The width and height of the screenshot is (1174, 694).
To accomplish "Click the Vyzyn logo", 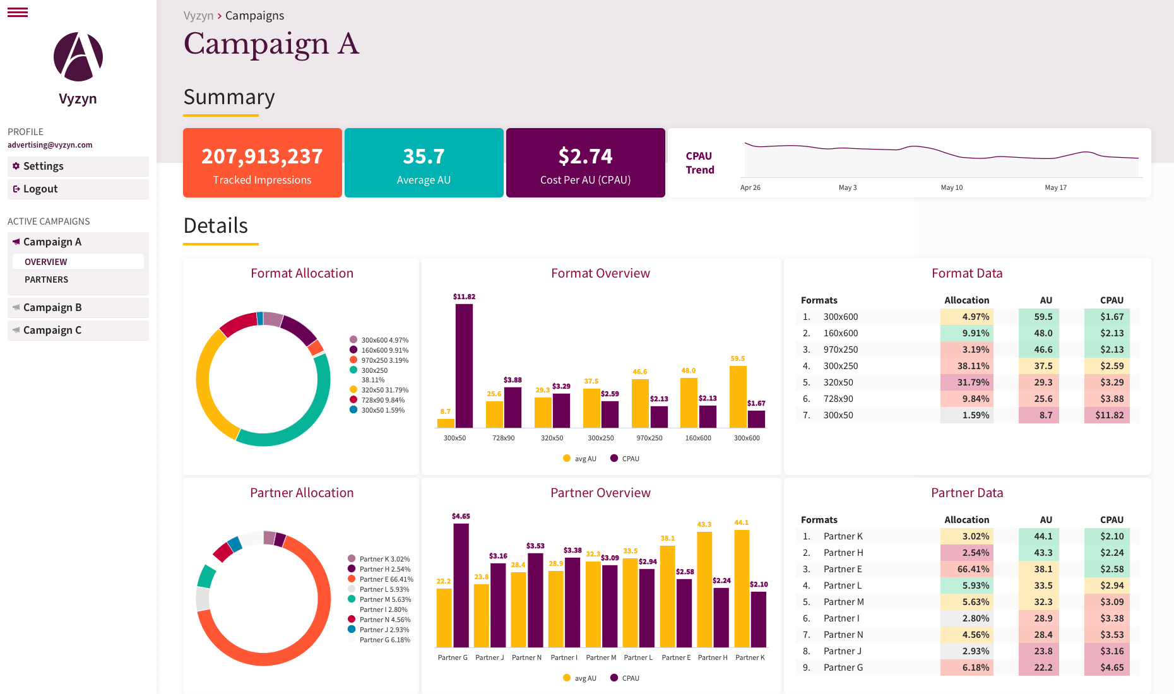I will pyautogui.click(x=78, y=57).
